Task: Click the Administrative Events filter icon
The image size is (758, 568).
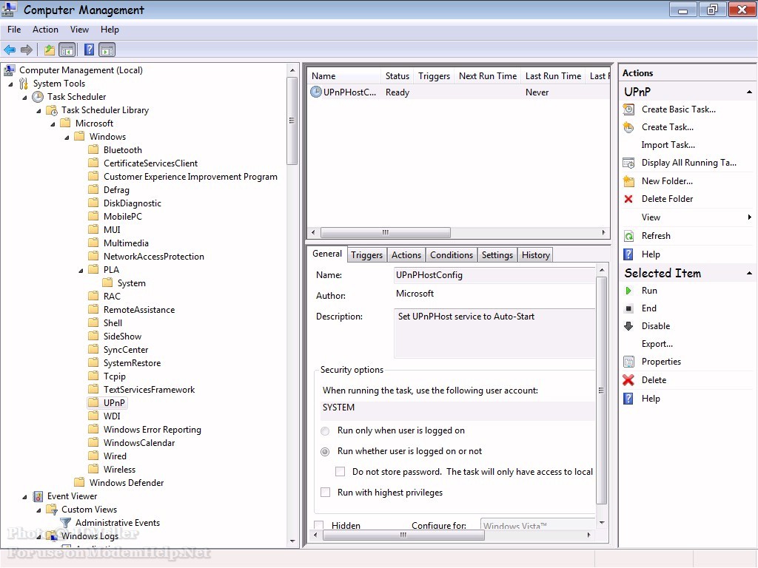Action: click(65, 523)
